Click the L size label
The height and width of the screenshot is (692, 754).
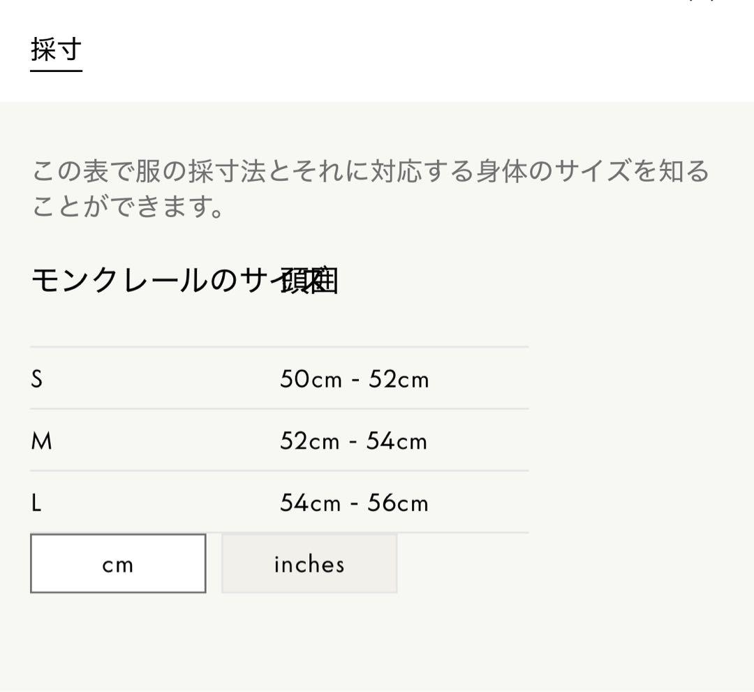point(38,503)
